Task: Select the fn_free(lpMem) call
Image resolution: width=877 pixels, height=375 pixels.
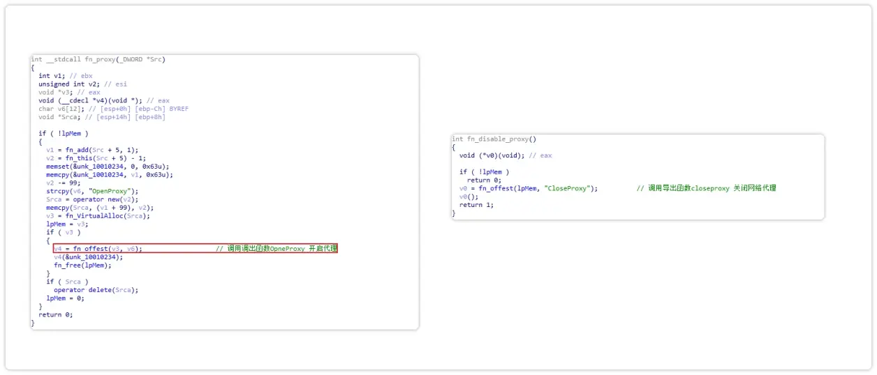Action: point(82,266)
